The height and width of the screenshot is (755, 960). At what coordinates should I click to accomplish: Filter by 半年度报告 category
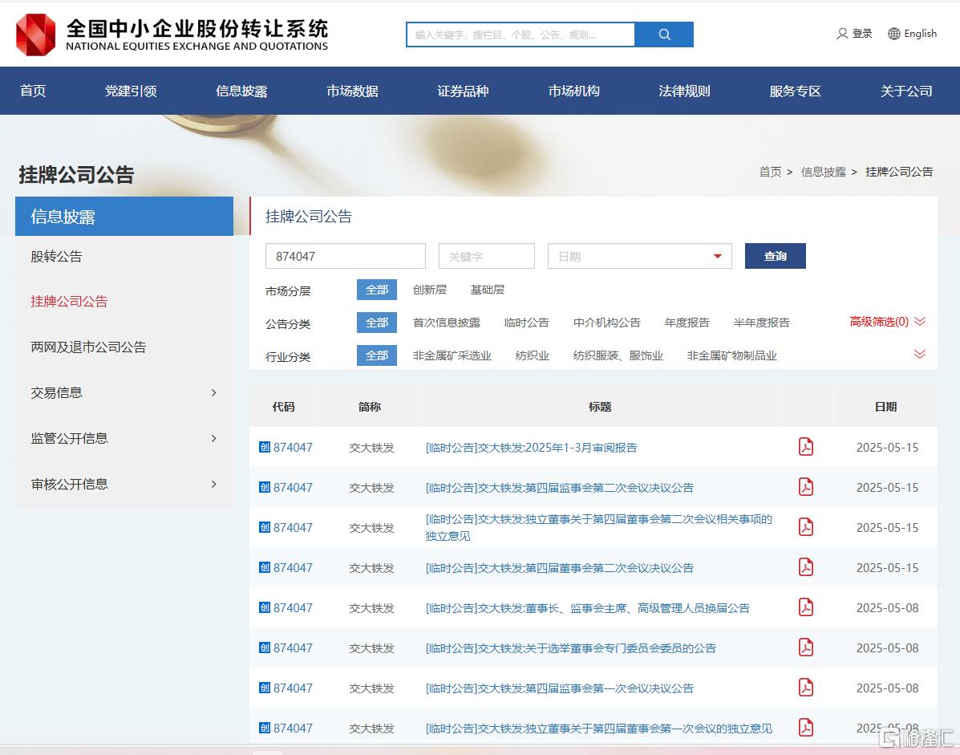(762, 323)
